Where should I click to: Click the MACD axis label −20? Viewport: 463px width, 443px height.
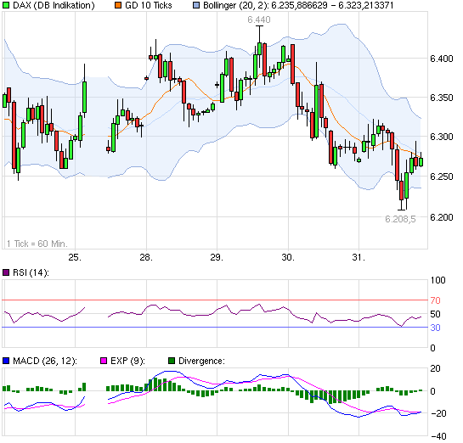[x=438, y=413]
